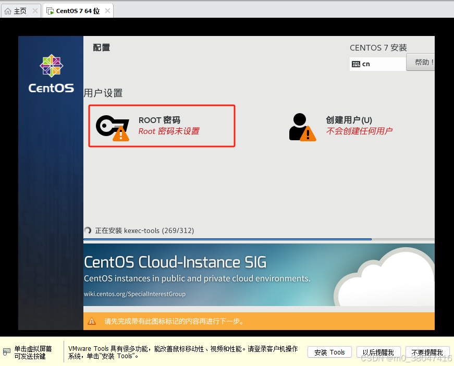Click the home icon on 主页 tab
The height and width of the screenshot is (366, 454).
point(8,11)
